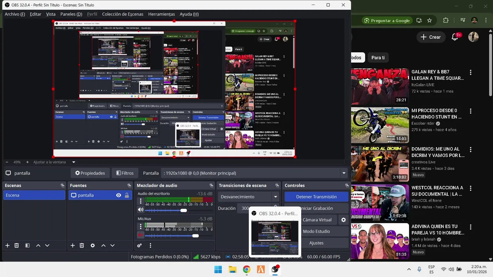The image size is (493, 277).
Task: Move source up in Fuentes panel
Action: [x=103, y=245]
